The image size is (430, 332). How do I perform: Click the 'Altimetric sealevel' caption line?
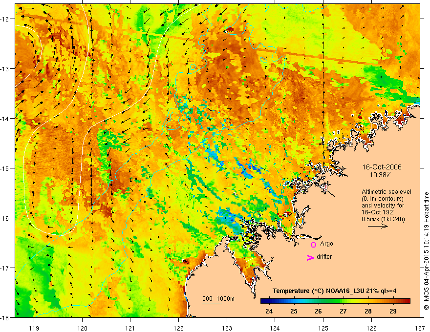click(387, 192)
